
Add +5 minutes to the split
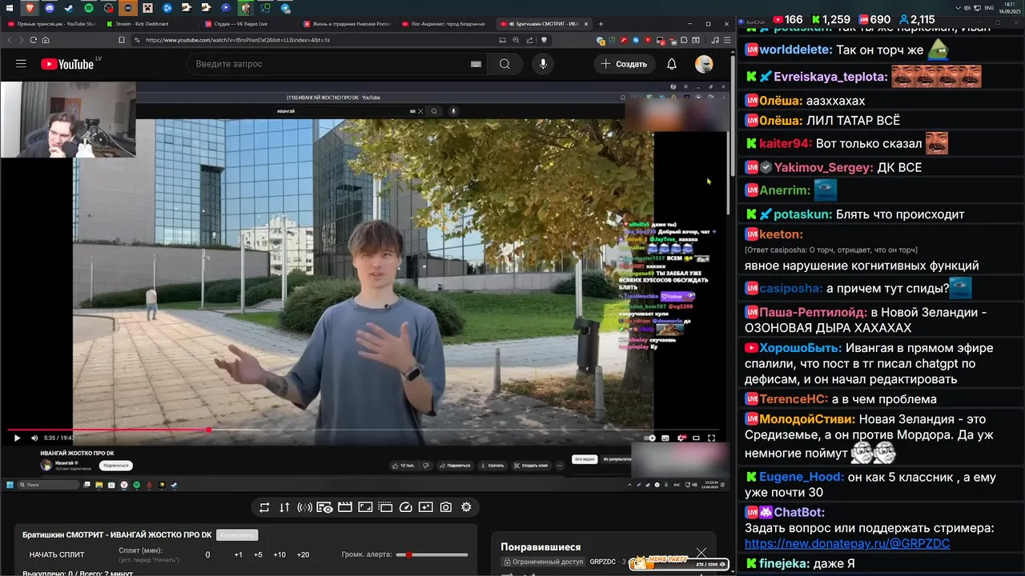258,554
